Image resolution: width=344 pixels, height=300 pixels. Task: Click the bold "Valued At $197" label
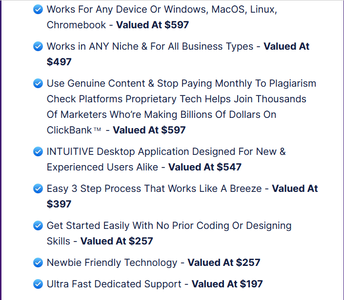(x=227, y=284)
